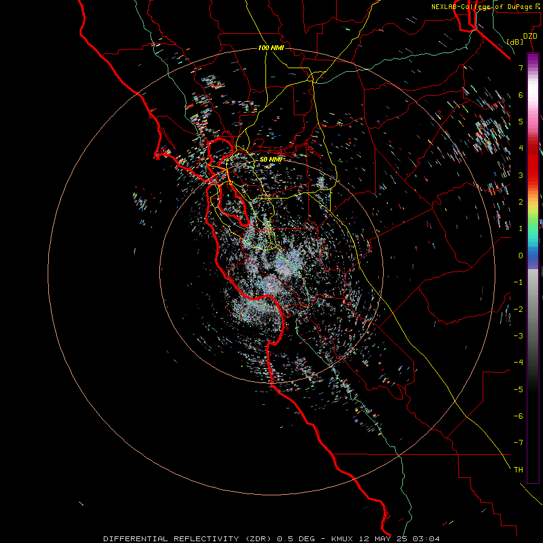The image size is (543, 543).
Task: Click the -1 dB scale label
Action: click(x=518, y=282)
